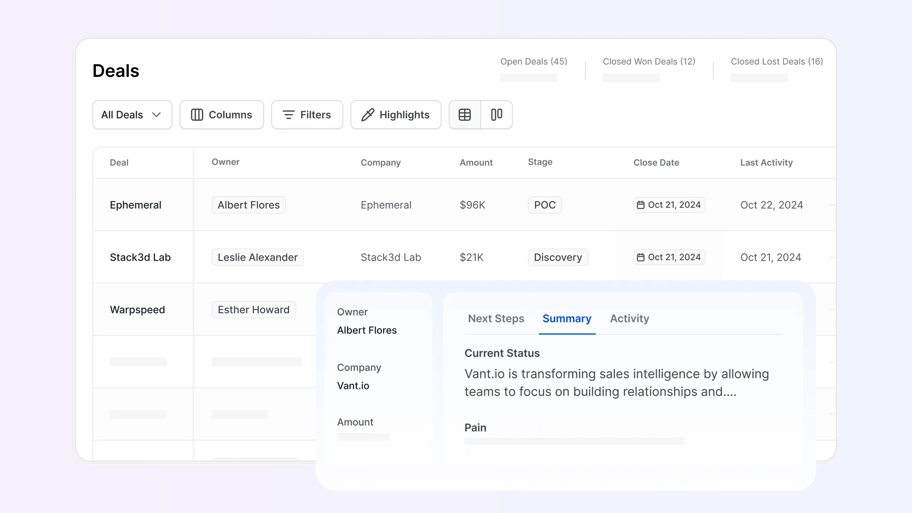The image size is (912, 513).
Task: Click the Esther Howard owner chip
Action: click(x=254, y=310)
